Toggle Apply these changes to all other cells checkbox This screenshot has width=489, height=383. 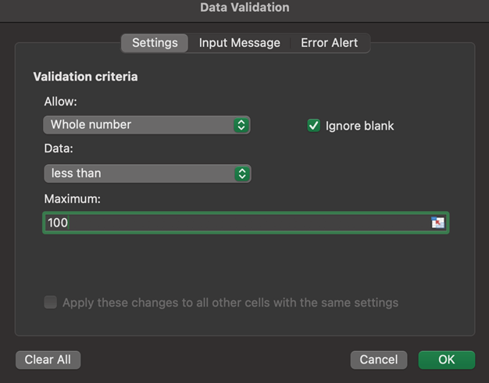click(51, 302)
